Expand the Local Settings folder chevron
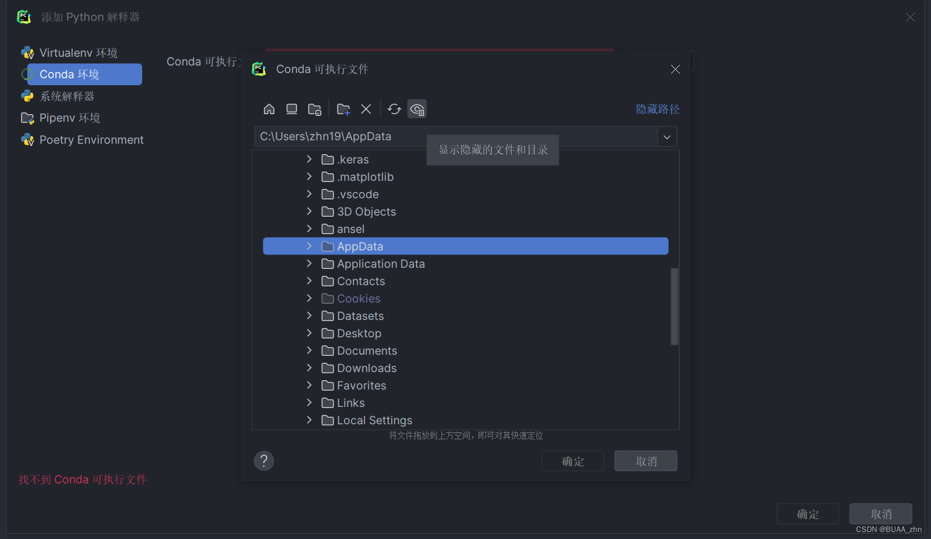Screen dimensions: 931x539 [309, 420]
